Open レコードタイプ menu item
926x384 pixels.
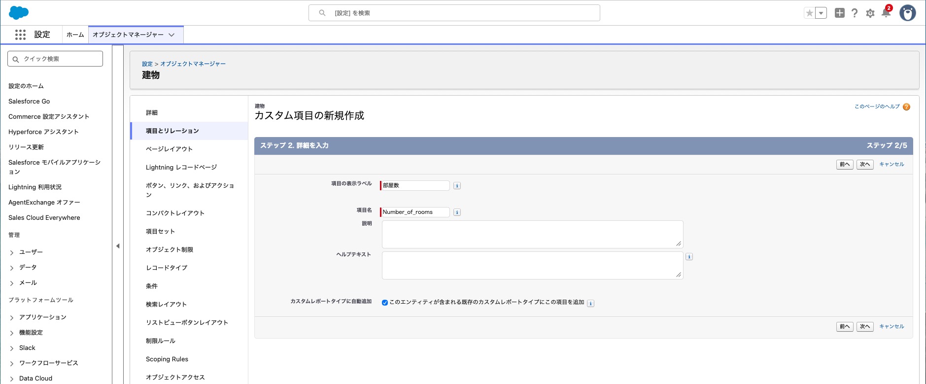point(167,268)
